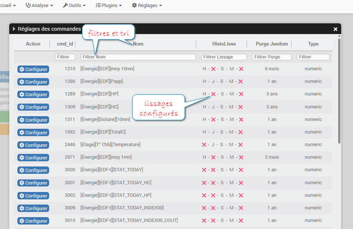The width and height of the screenshot is (353, 229).
Task: Click the dialog's vertical scrollbar
Action: [x=339, y=90]
